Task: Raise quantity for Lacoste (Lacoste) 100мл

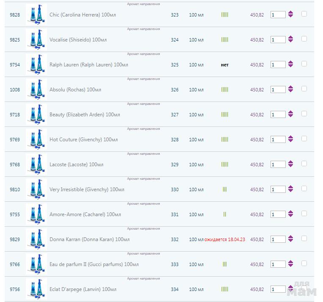Action: pos(290,162)
